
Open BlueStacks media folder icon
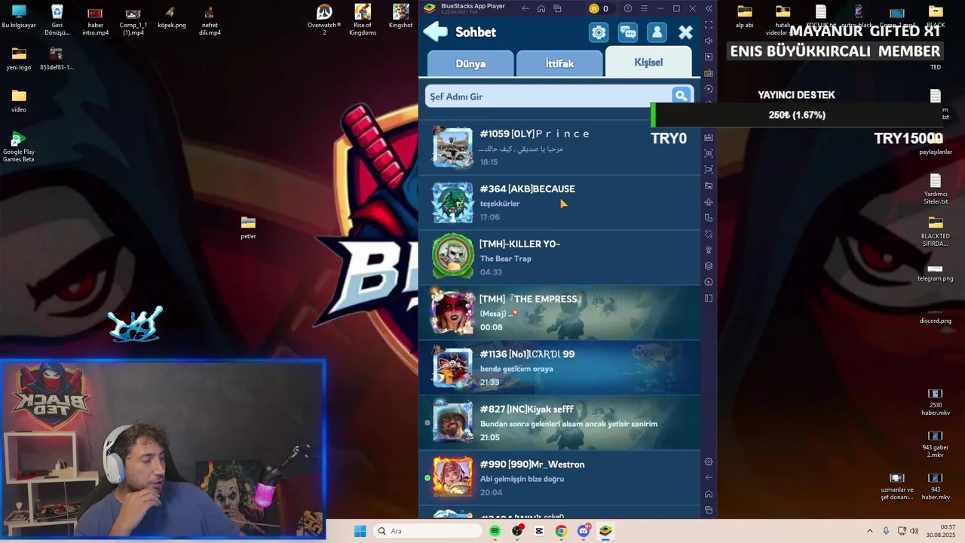click(709, 186)
